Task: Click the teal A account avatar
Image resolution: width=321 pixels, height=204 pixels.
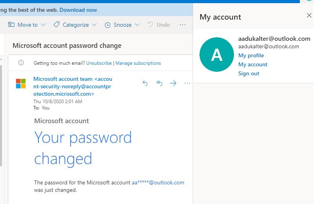Action: tap(217, 55)
